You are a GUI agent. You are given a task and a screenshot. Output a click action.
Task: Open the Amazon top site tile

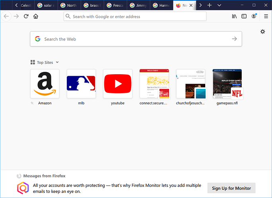coord(45,84)
